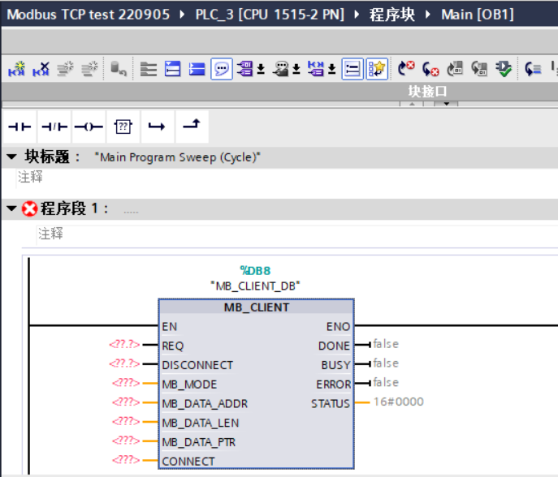The width and height of the screenshot is (558, 477).
Task: Click update block calls icon
Action: pos(455,69)
